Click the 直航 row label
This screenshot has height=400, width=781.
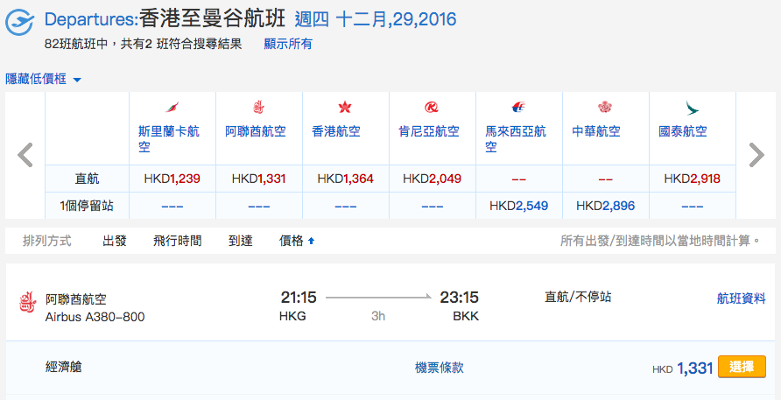87,179
